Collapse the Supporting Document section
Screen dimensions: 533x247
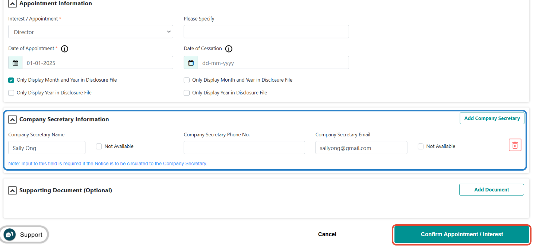[x=13, y=191]
